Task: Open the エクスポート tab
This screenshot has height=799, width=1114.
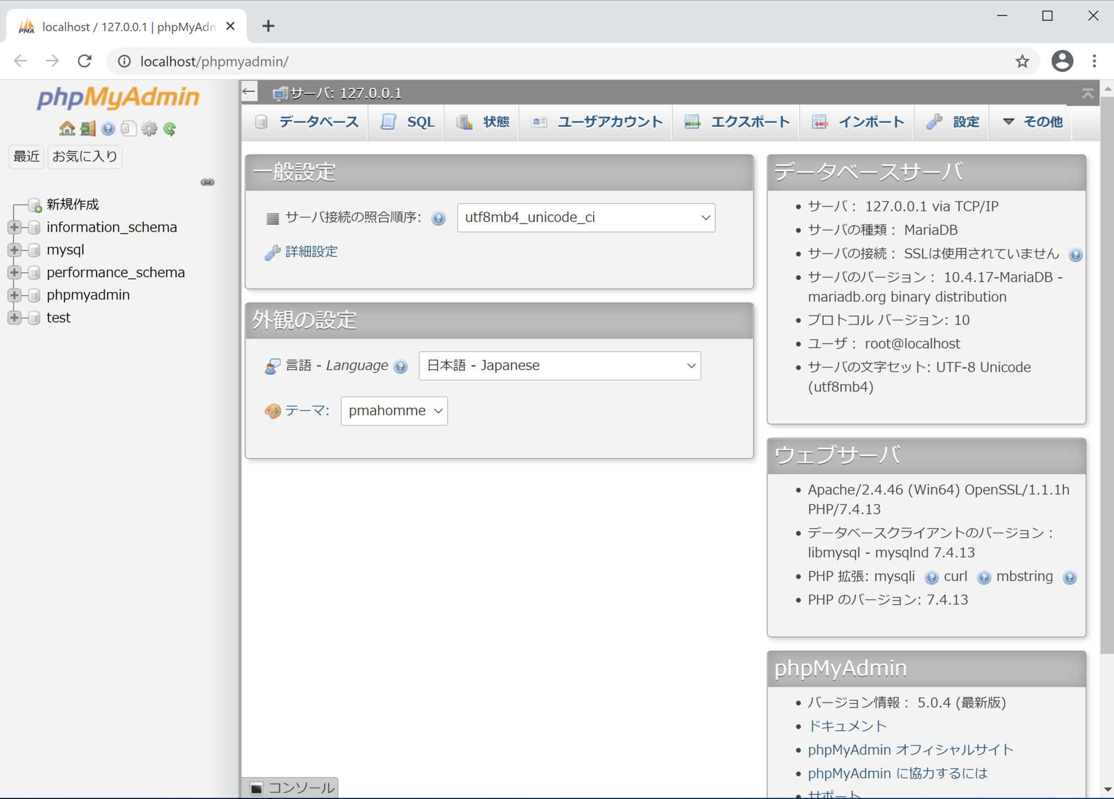Action: click(x=736, y=122)
